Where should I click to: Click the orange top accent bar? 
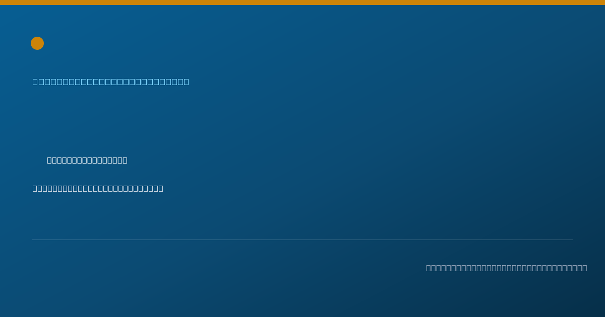tap(302, 3)
